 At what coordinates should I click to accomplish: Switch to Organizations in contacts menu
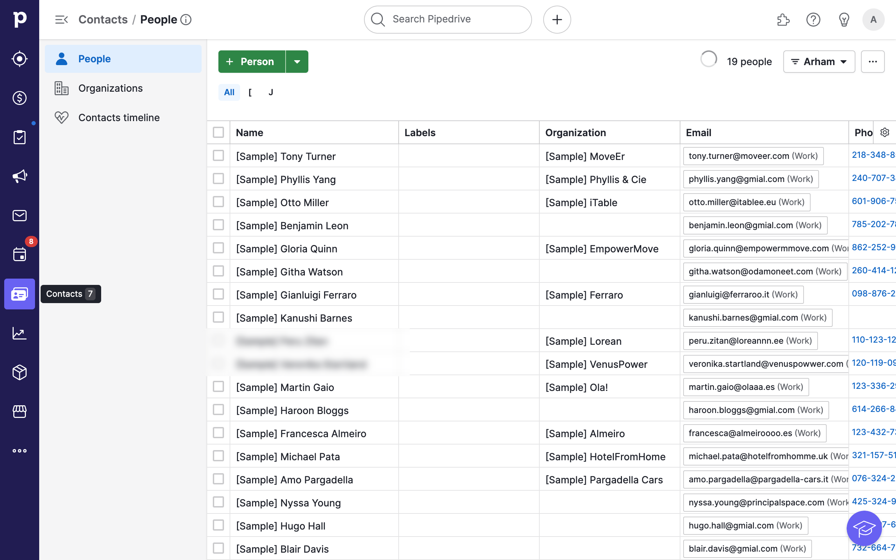click(110, 88)
